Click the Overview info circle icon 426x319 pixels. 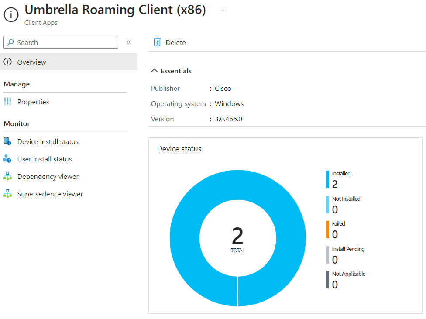[7, 62]
